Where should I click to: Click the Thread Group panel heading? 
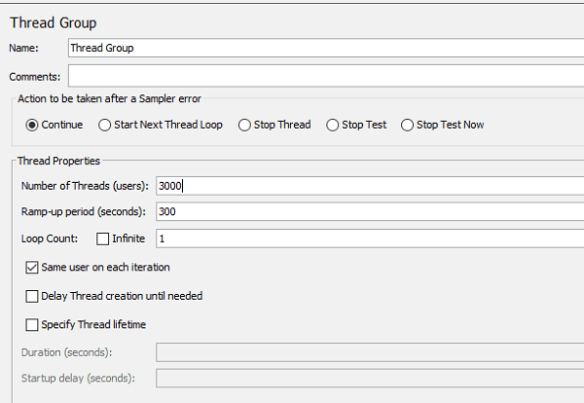(53, 21)
